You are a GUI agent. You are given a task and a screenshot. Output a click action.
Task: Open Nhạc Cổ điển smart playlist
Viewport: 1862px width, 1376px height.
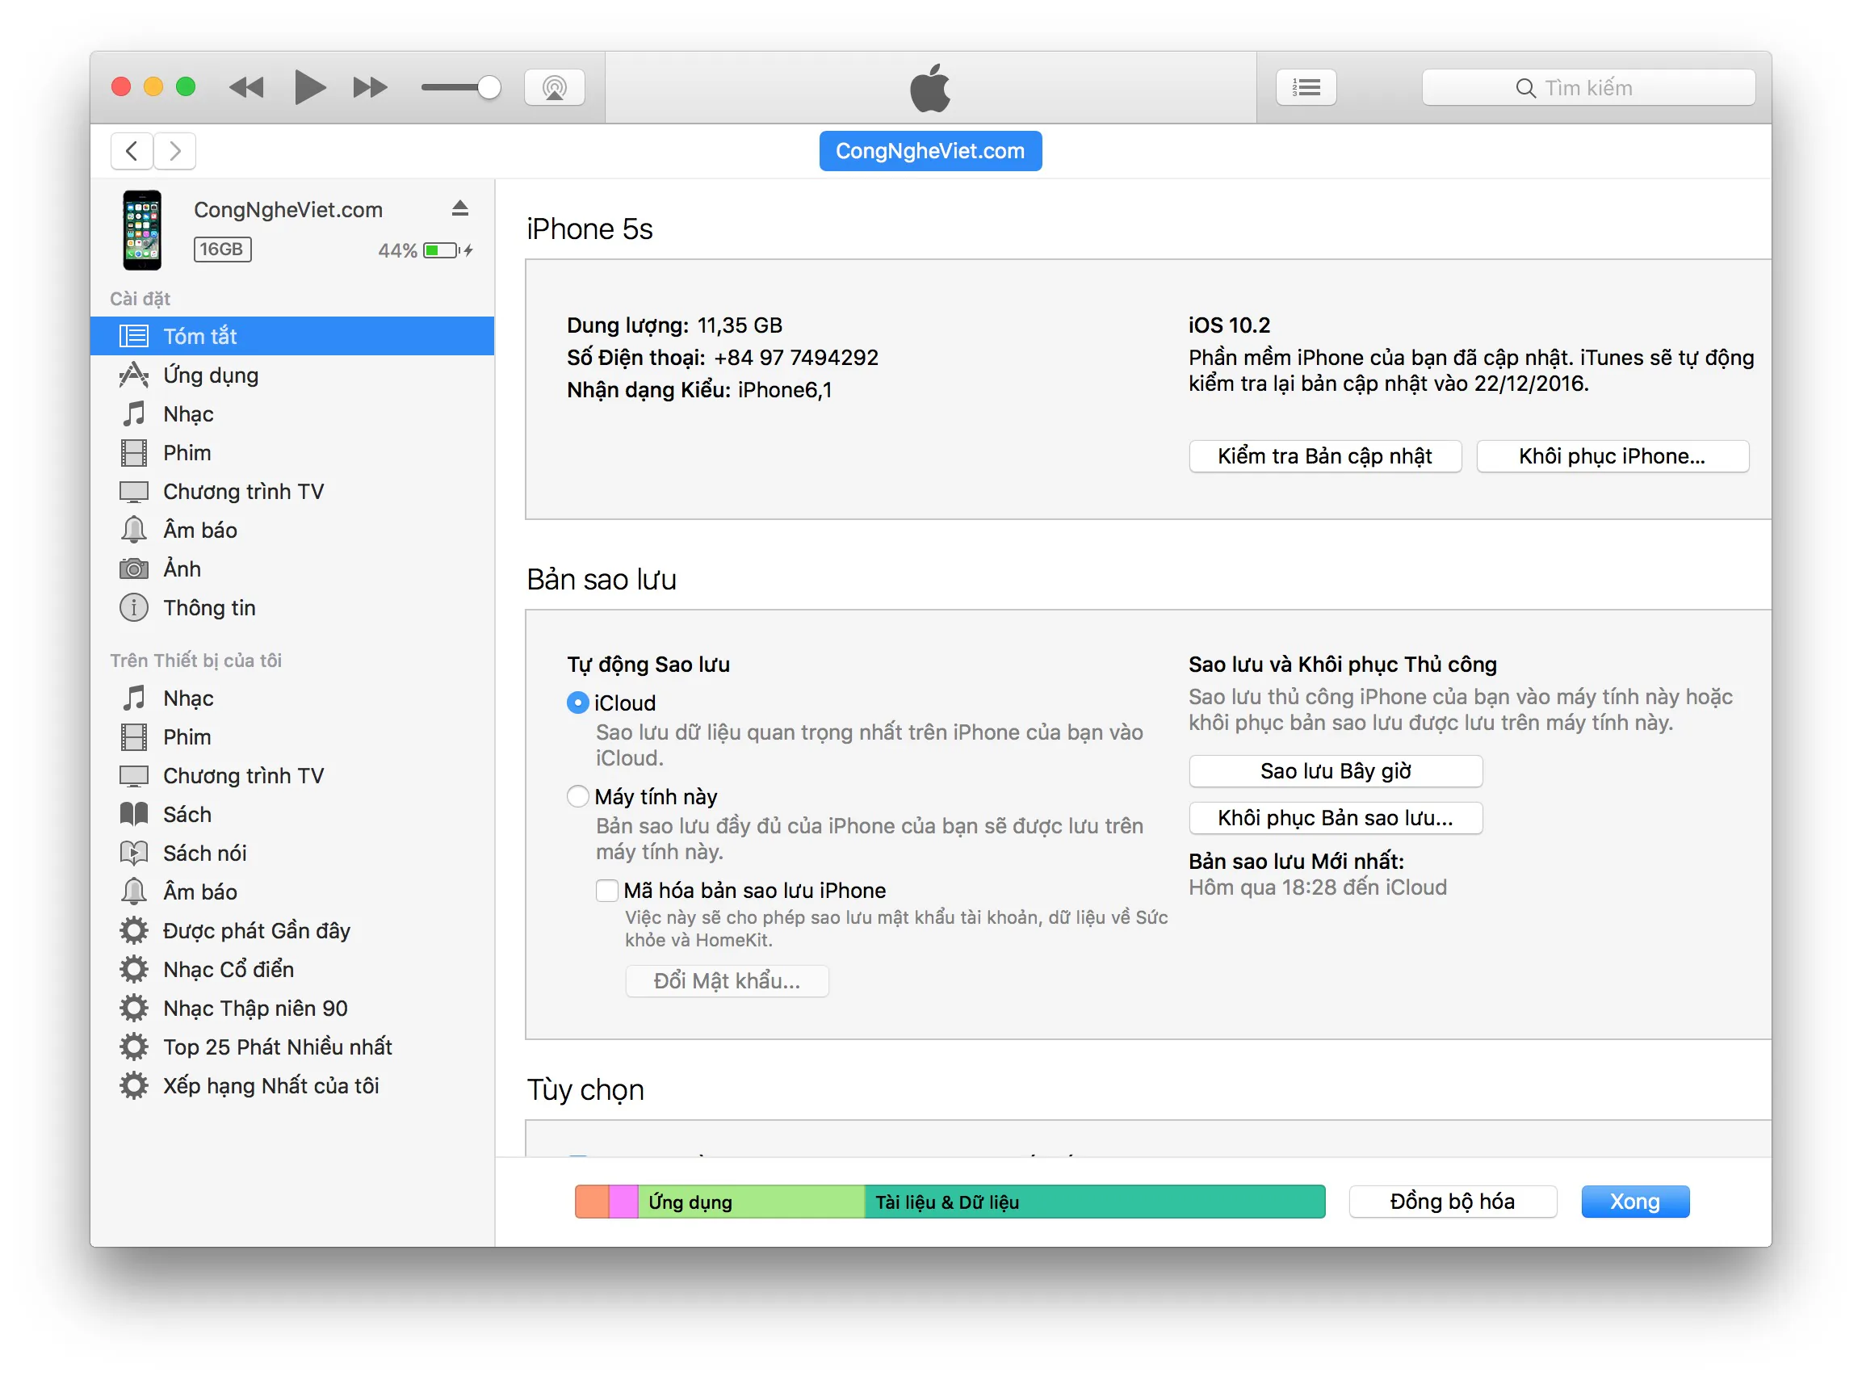[x=292, y=970]
